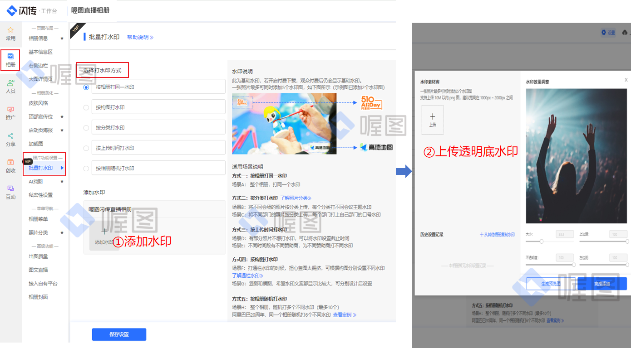The height and width of the screenshot is (348, 631).
Task: Click the 左边距 value input field
Action: point(618,257)
